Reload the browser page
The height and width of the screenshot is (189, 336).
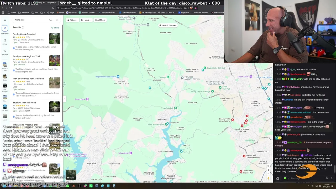[10, 8]
